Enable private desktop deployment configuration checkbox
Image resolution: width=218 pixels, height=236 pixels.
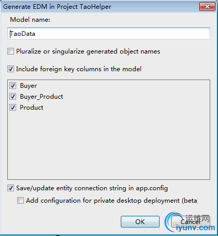(20, 201)
